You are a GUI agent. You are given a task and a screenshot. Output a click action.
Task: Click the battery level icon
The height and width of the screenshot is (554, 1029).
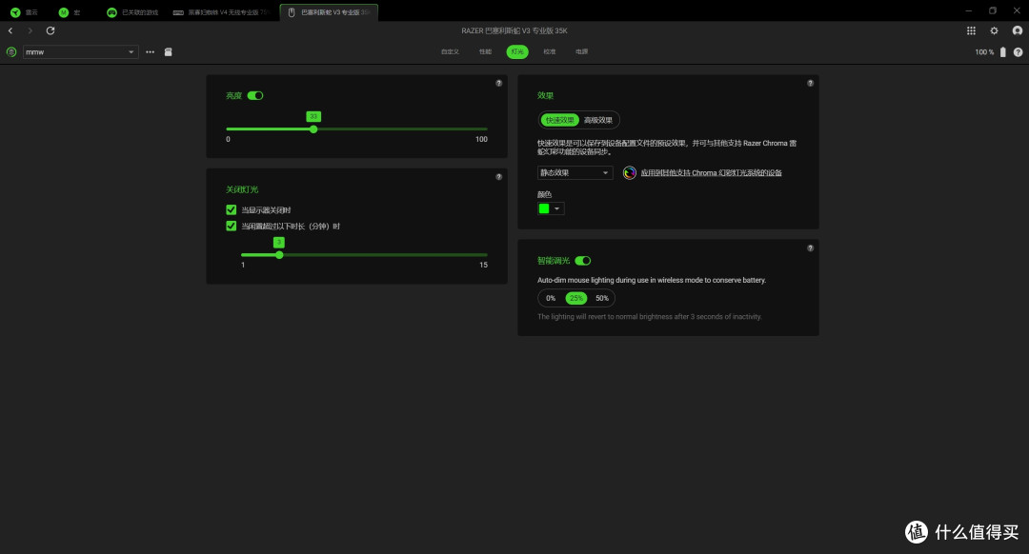coord(1002,51)
